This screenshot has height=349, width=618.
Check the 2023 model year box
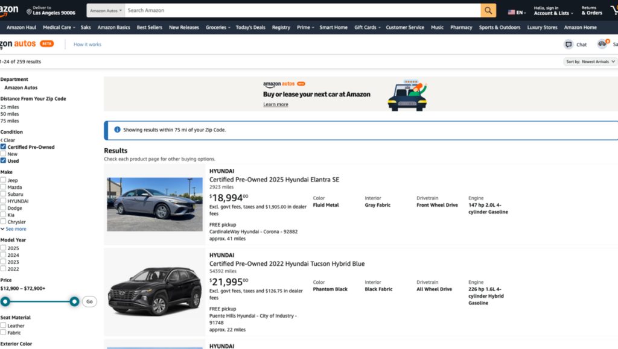(x=3, y=262)
